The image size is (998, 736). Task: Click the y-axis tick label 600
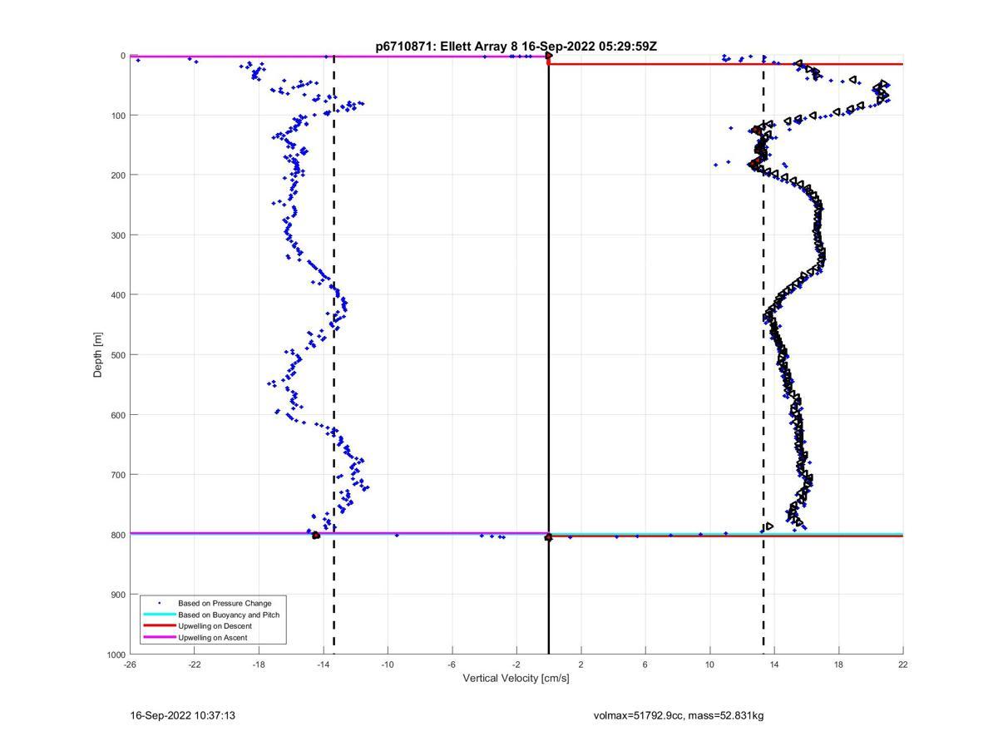coord(118,415)
